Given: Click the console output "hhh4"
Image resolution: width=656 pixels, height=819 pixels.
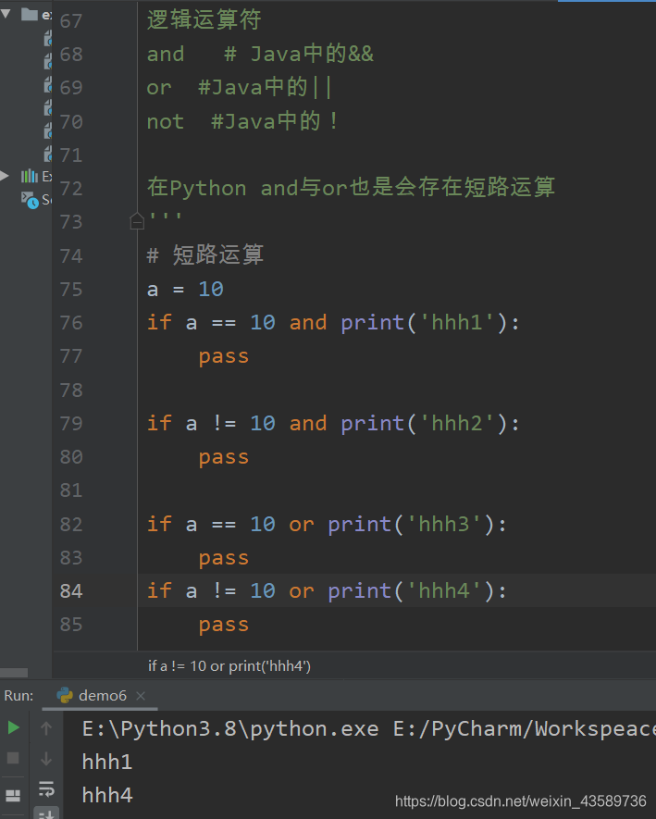Looking at the screenshot, I should 107,796.
